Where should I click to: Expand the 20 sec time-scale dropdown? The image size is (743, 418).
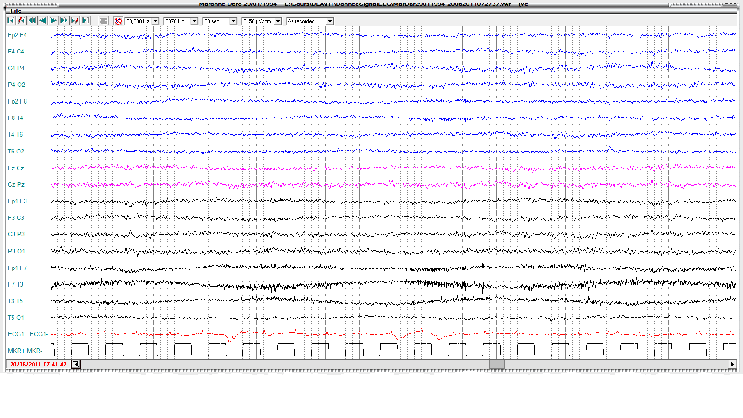point(233,21)
